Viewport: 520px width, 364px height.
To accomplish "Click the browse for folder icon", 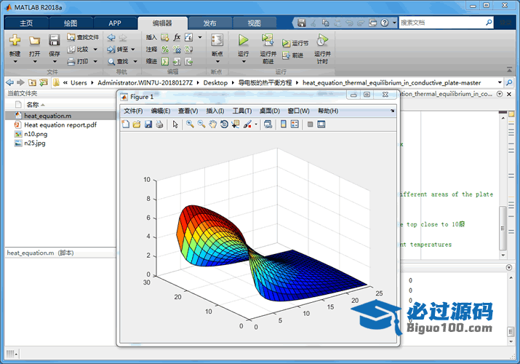I will point(44,82).
